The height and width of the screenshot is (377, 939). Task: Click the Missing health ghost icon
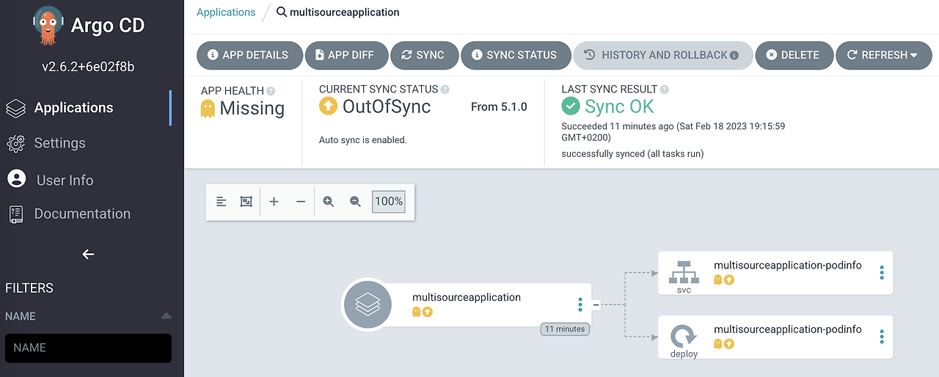coord(208,109)
